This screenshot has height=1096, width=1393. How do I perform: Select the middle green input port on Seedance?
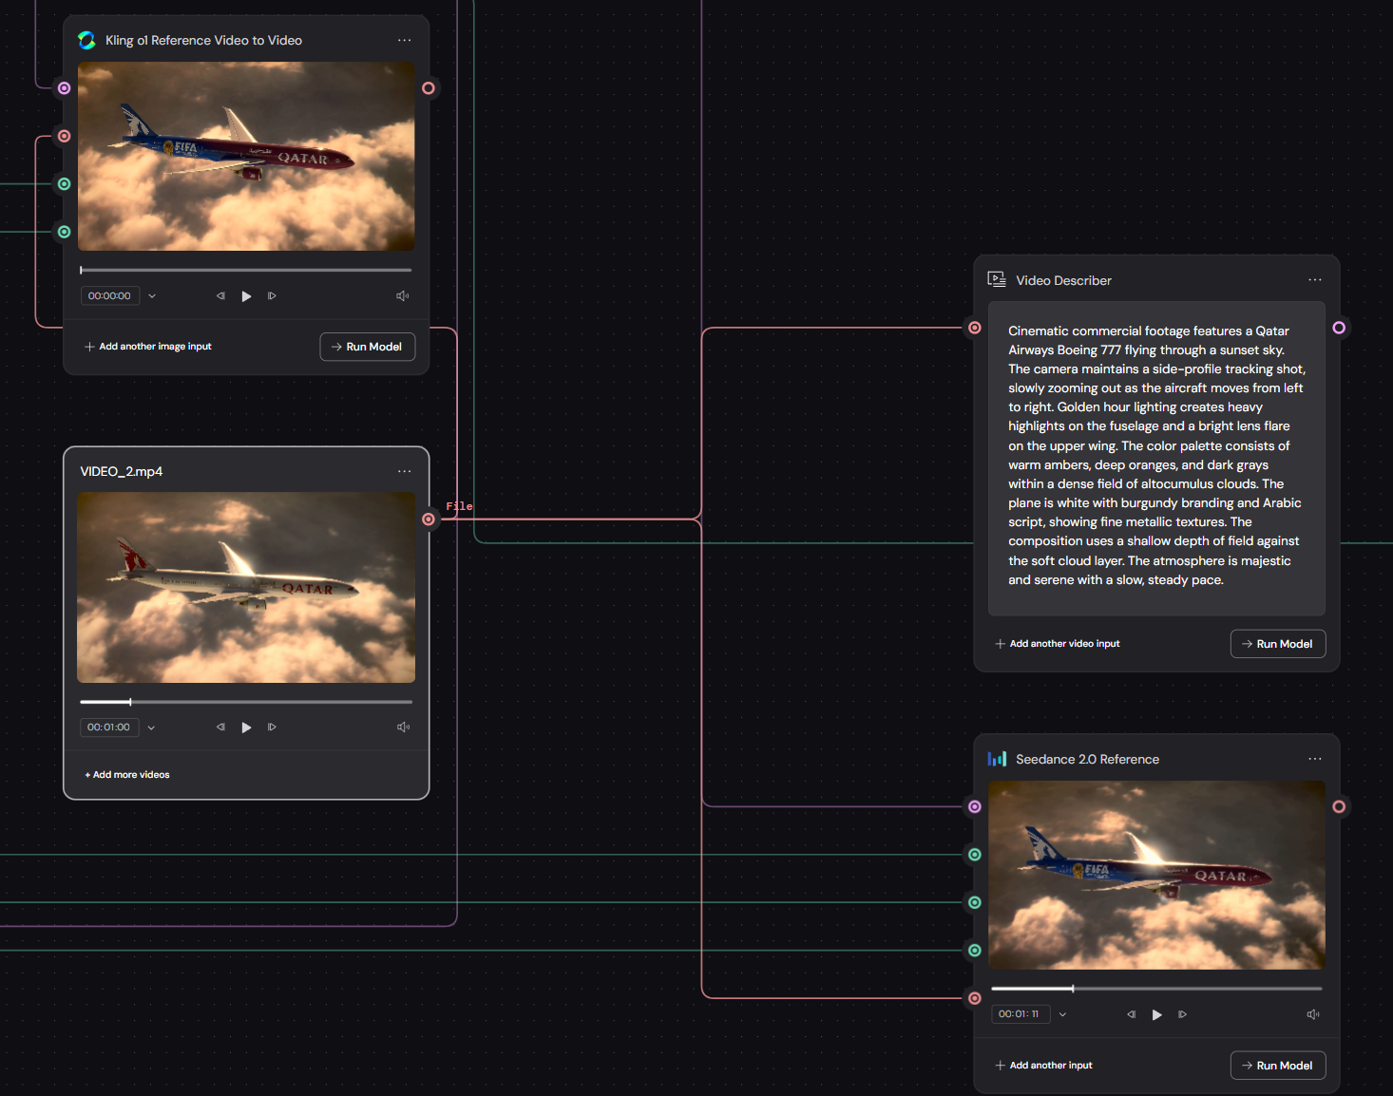[x=975, y=902]
